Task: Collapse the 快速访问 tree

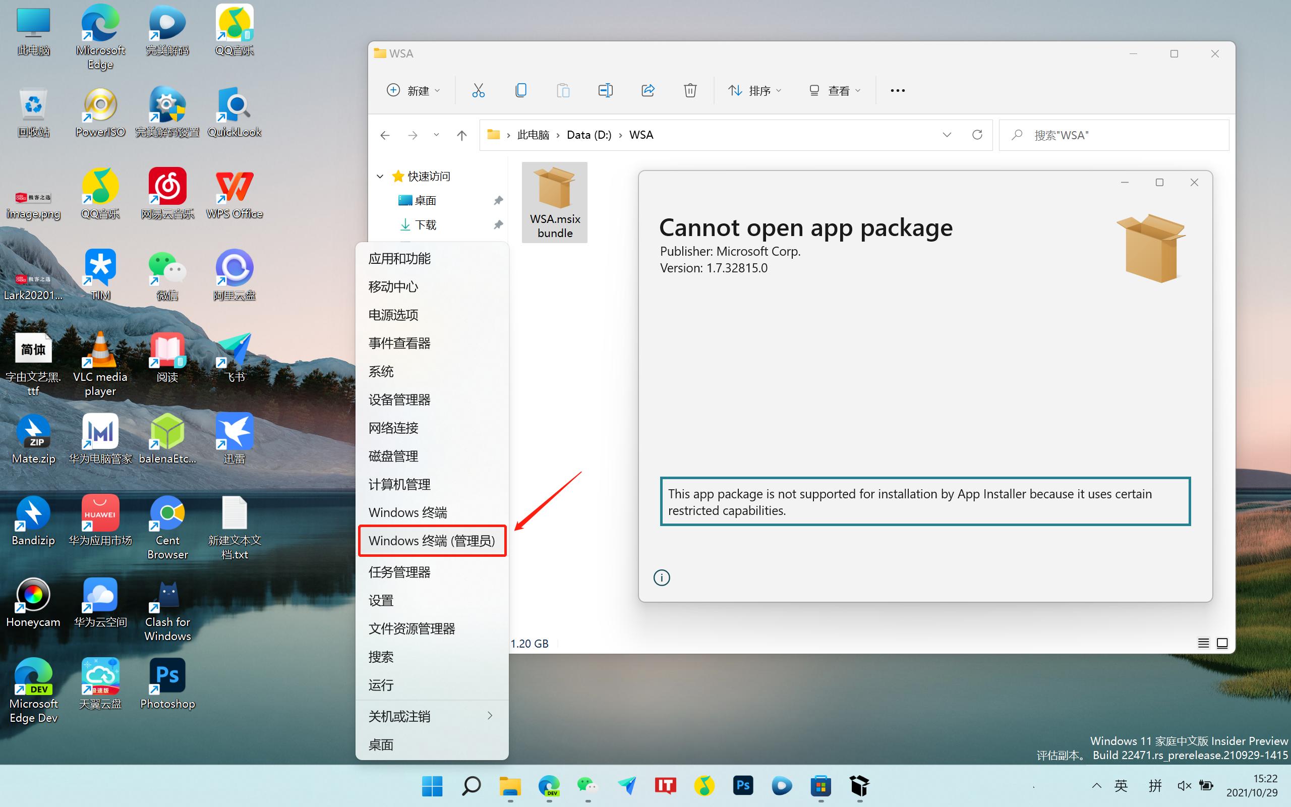Action: pos(380,176)
